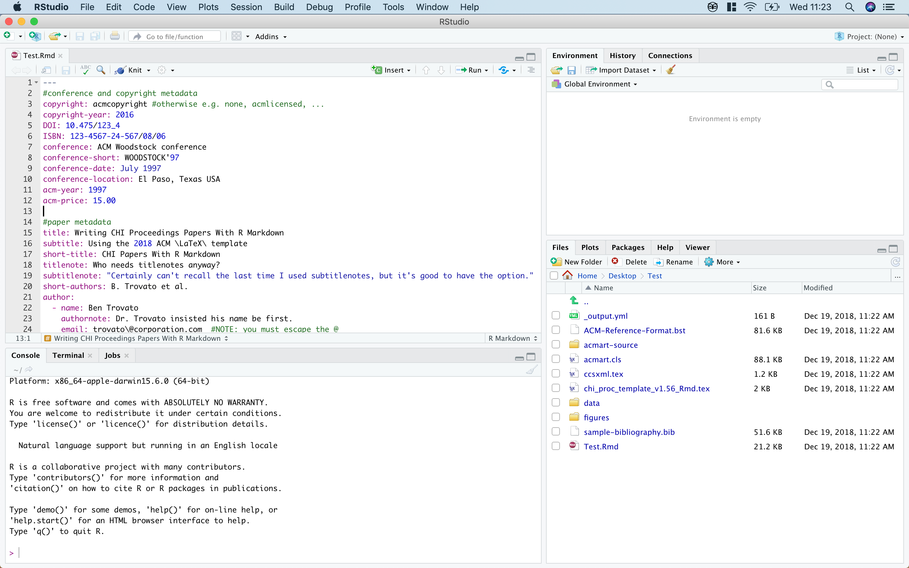Click the spell check ABC icon
The image size is (909, 568).
click(85, 69)
